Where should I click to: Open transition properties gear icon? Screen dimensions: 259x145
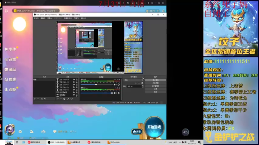[142, 83]
